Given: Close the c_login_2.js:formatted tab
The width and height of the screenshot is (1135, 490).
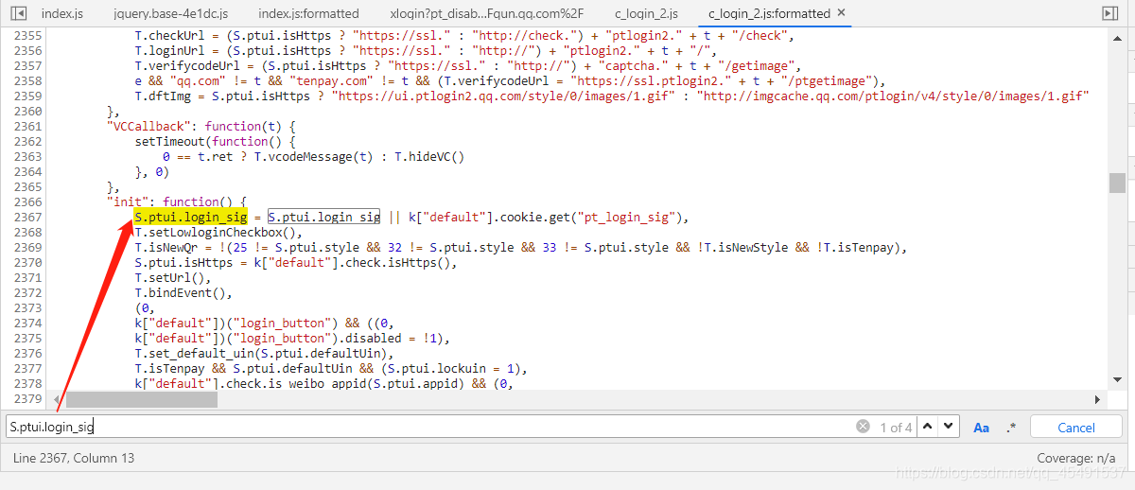Looking at the screenshot, I should tap(842, 13).
